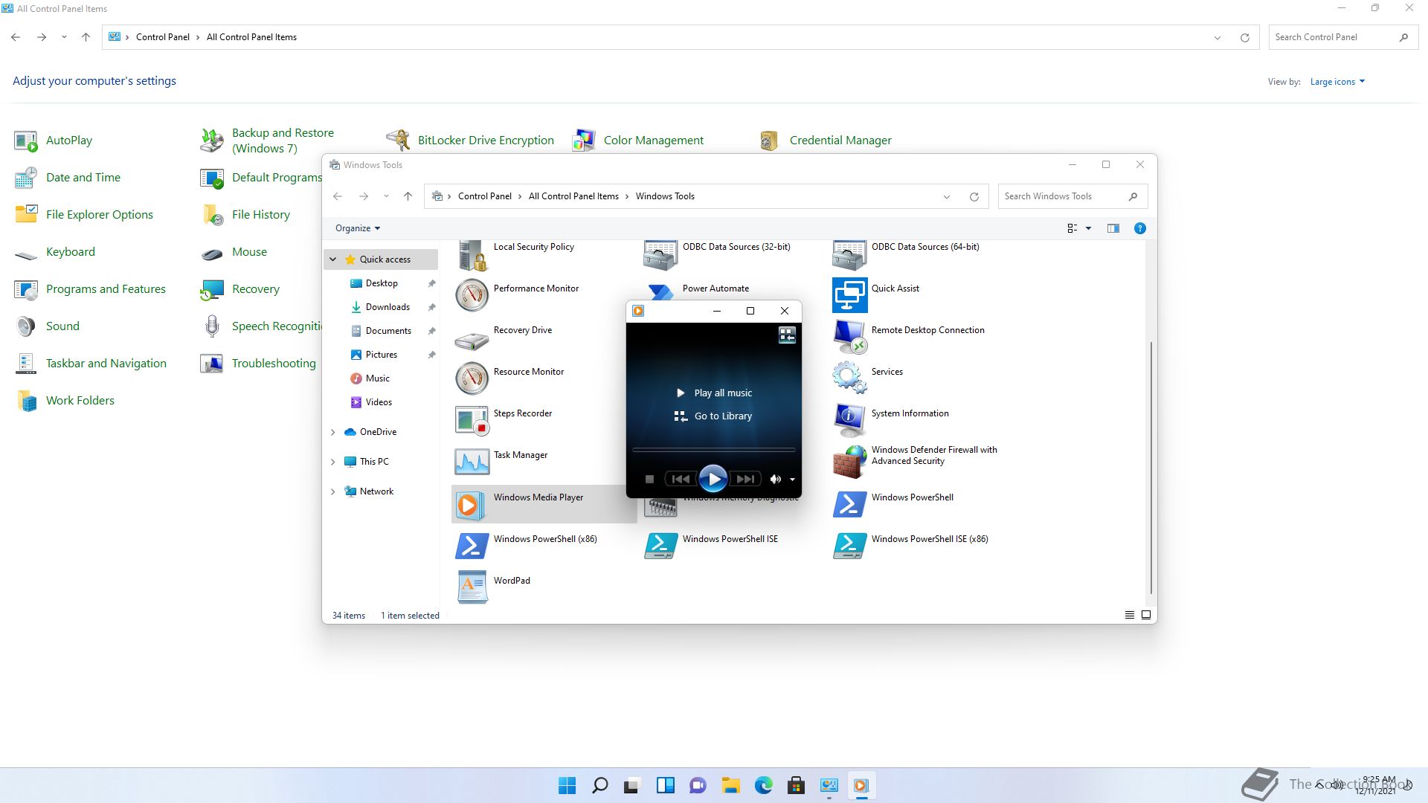Select Pictures in navigation pane

[x=382, y=355]
